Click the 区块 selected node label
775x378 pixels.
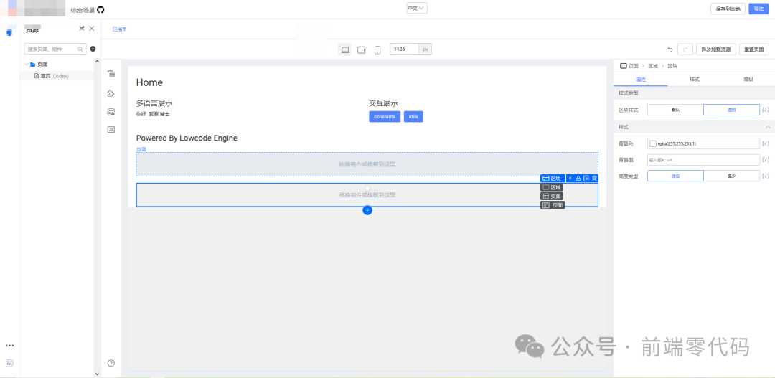pos(553,179)
